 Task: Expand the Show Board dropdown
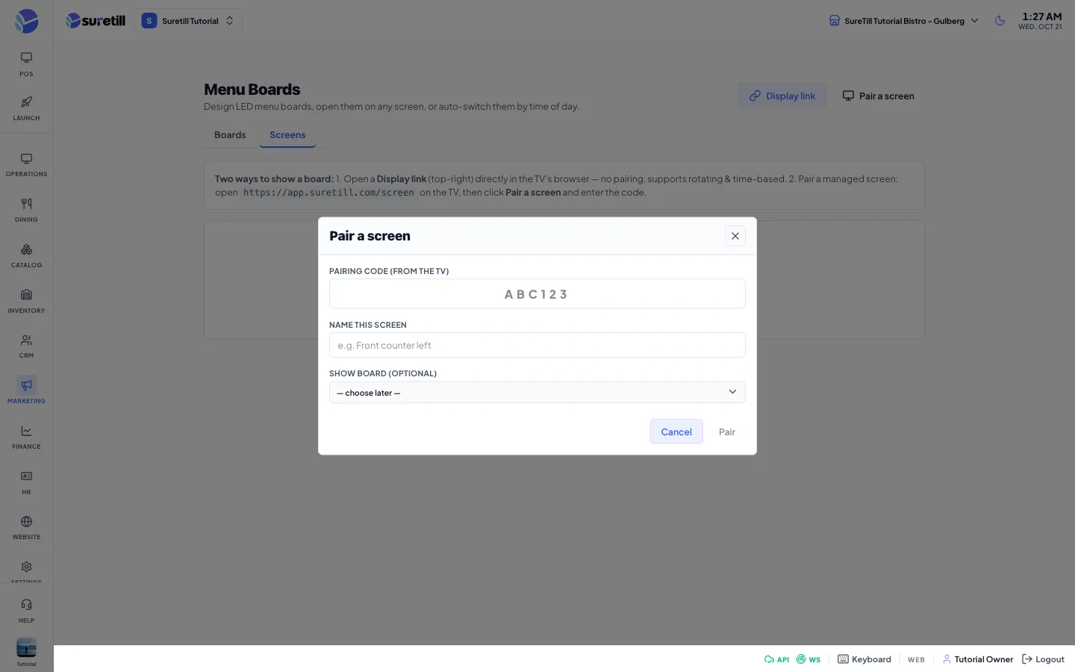tap(537, 392)
